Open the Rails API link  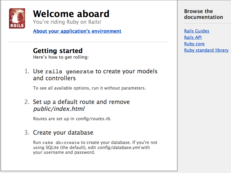(x=193, y=37)
